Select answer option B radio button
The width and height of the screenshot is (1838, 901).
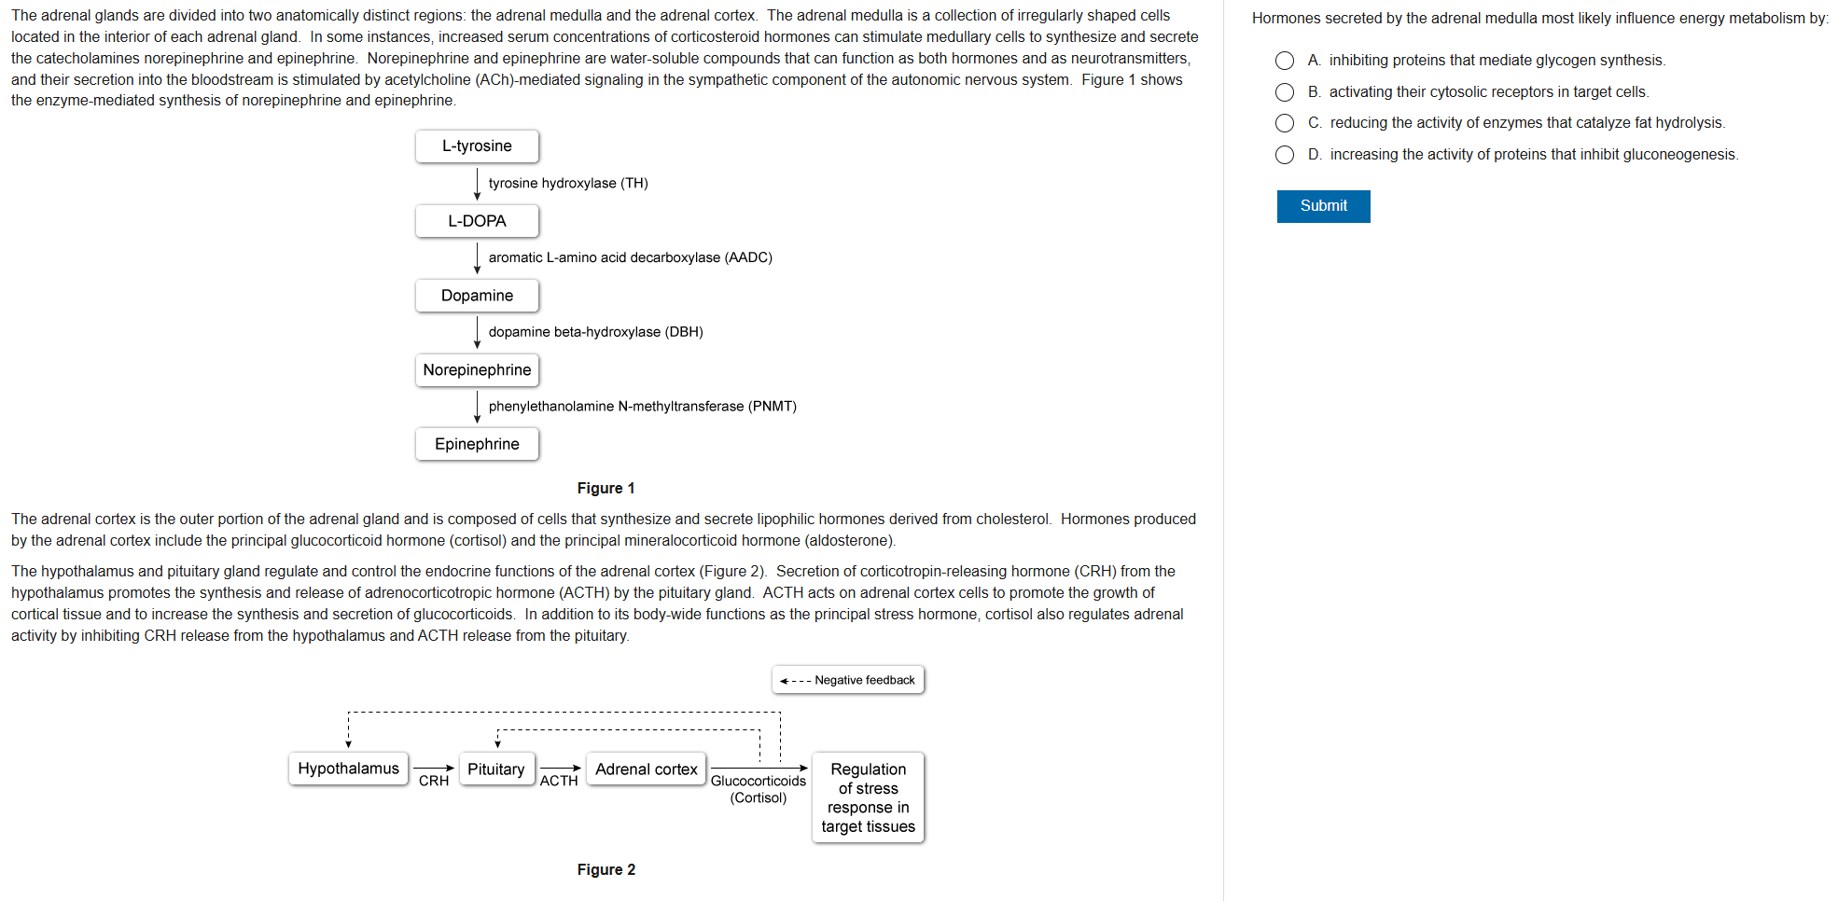coord(1285,92)
